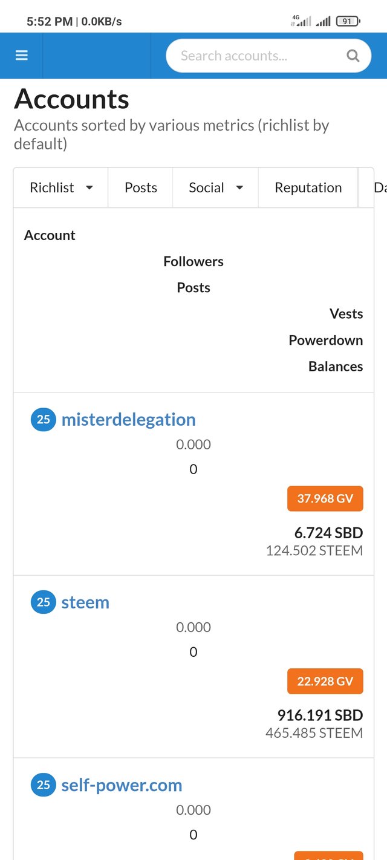Open the hamburger menu icon

[x=22, y=56]
